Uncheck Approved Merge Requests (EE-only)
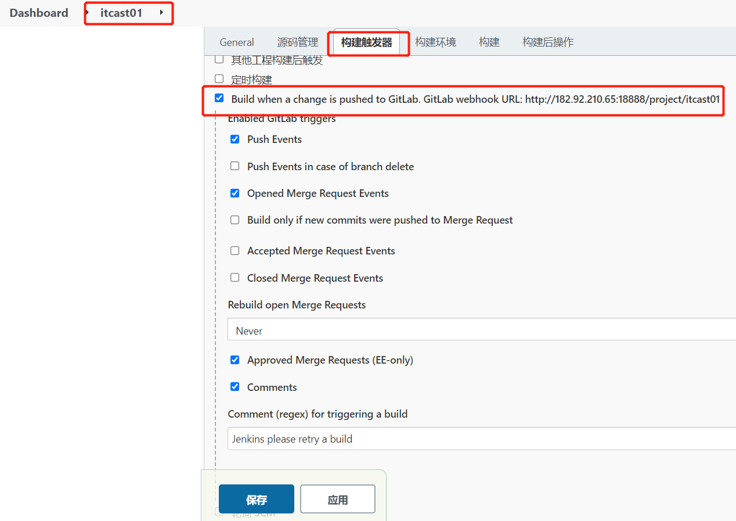The height and width of the screenshot is (521, 736). click(235, 360)
